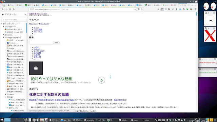Expand the よく見るページ folder
Viewport: 217px width, 122px height.
(x=4, y=26)
